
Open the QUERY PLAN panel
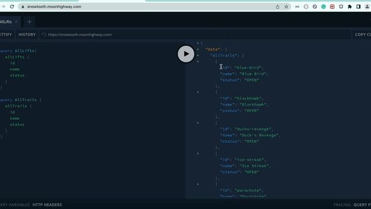(362, 205)
